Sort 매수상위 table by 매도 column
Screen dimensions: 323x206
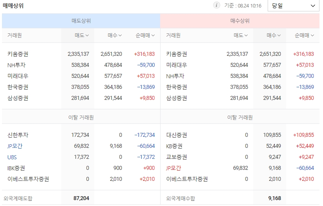pos(241,35)
